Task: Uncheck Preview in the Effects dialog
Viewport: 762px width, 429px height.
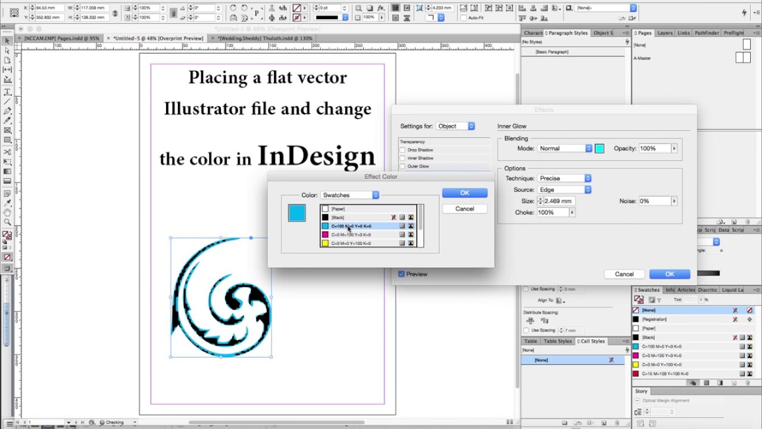Action: click(402, 274)
